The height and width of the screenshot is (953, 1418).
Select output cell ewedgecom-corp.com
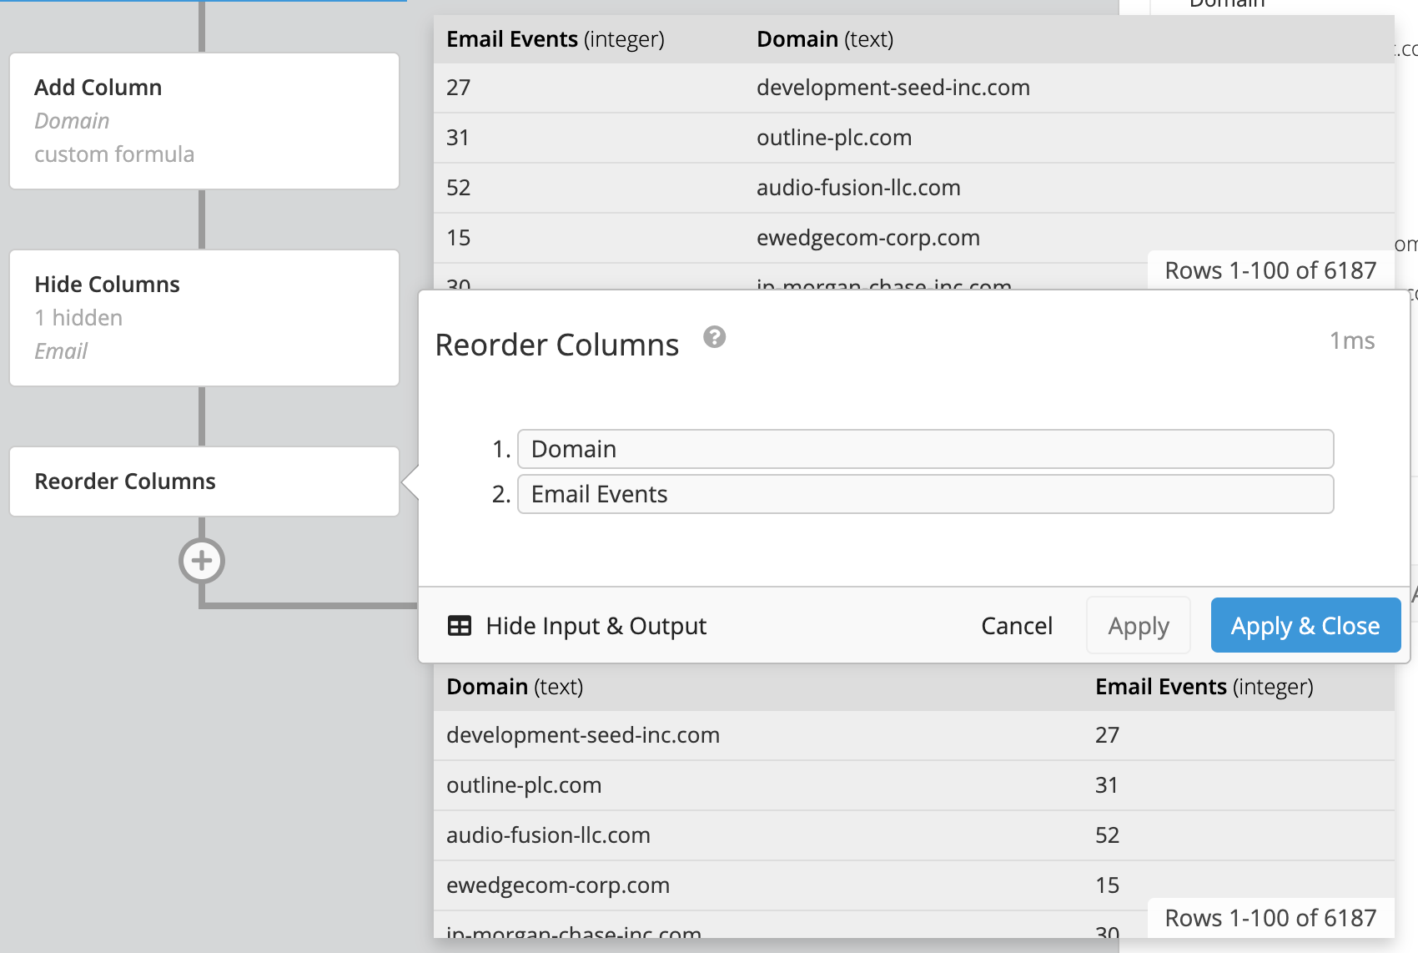point(558,885)
